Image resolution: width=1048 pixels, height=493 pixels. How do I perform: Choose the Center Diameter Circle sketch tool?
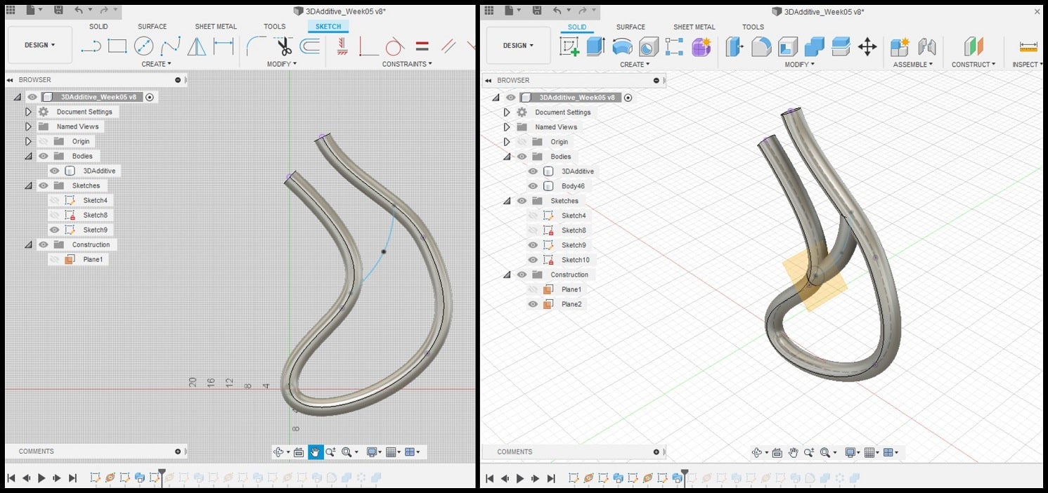pos(143,46)
